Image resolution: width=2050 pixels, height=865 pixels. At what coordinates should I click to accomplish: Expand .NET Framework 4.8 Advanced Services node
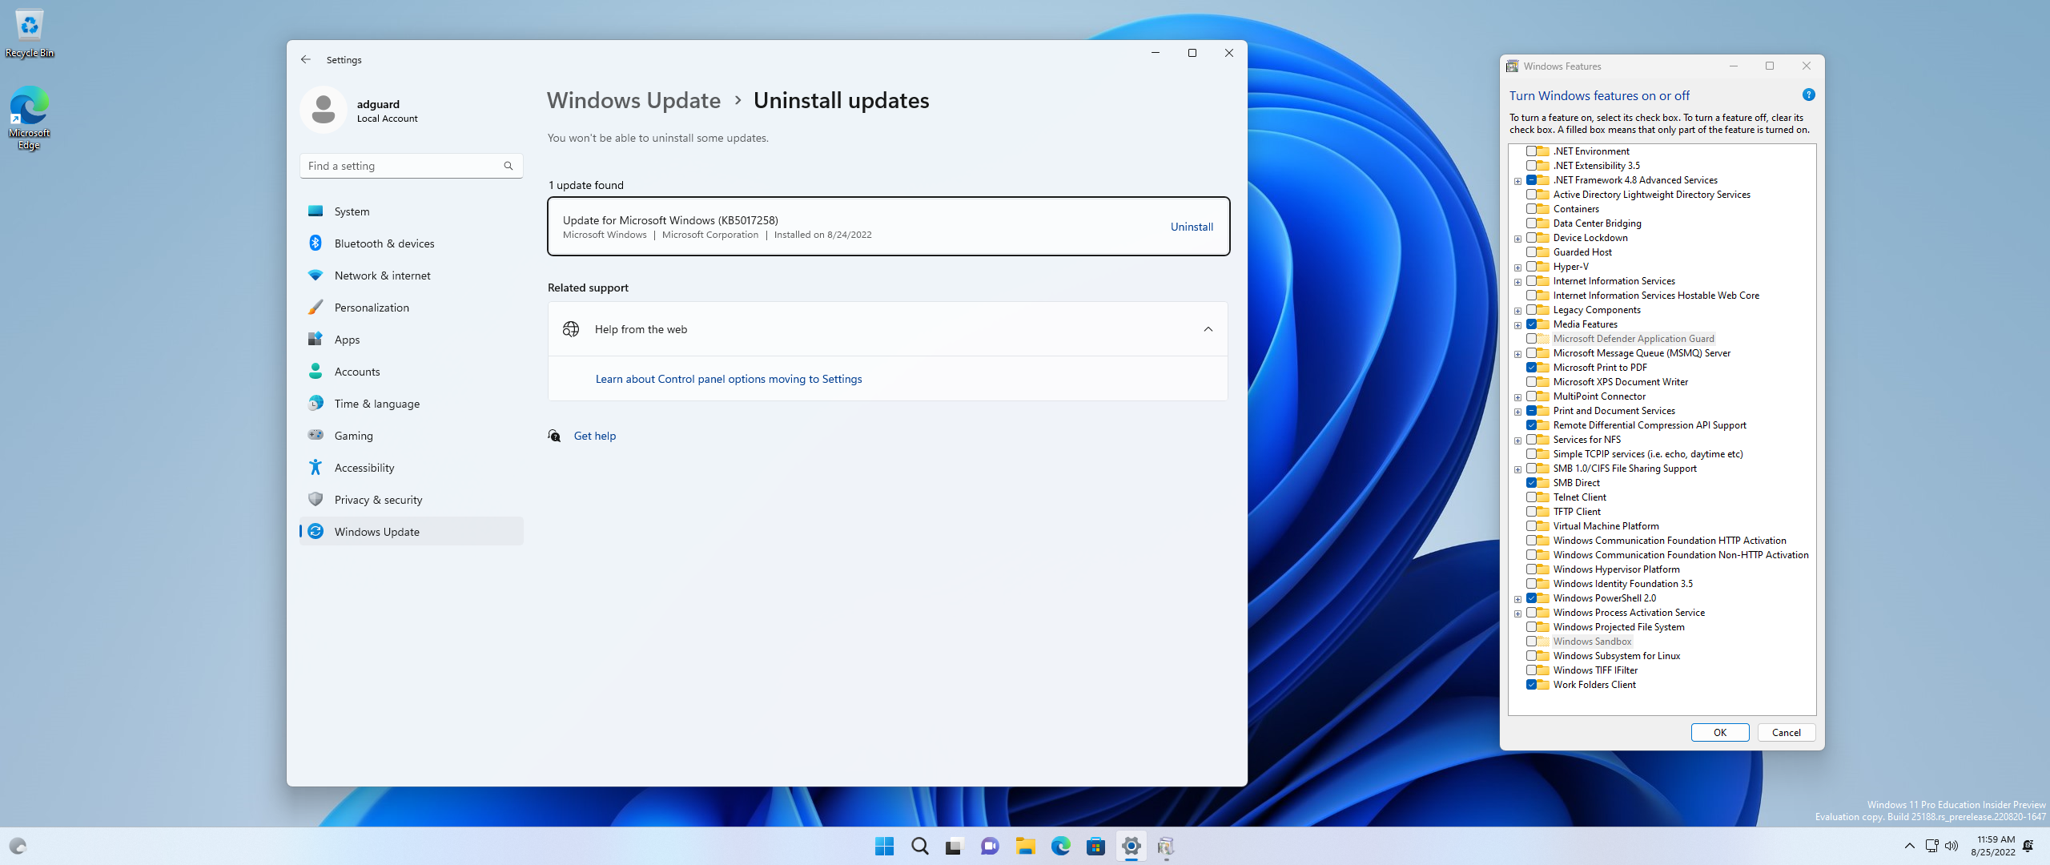(x=1517, y=181)
